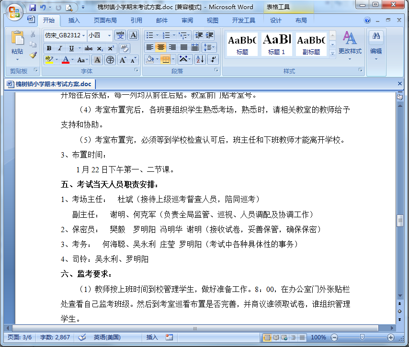The image size is (409, 347).
Task: Open the font name dropdown 仿宋_GB2312
Action: pos(82,35)
